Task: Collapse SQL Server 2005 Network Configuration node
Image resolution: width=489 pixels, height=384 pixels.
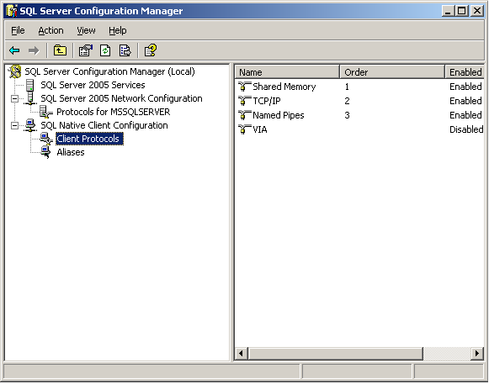Action: pyautogui.click(x=14, y=98)
